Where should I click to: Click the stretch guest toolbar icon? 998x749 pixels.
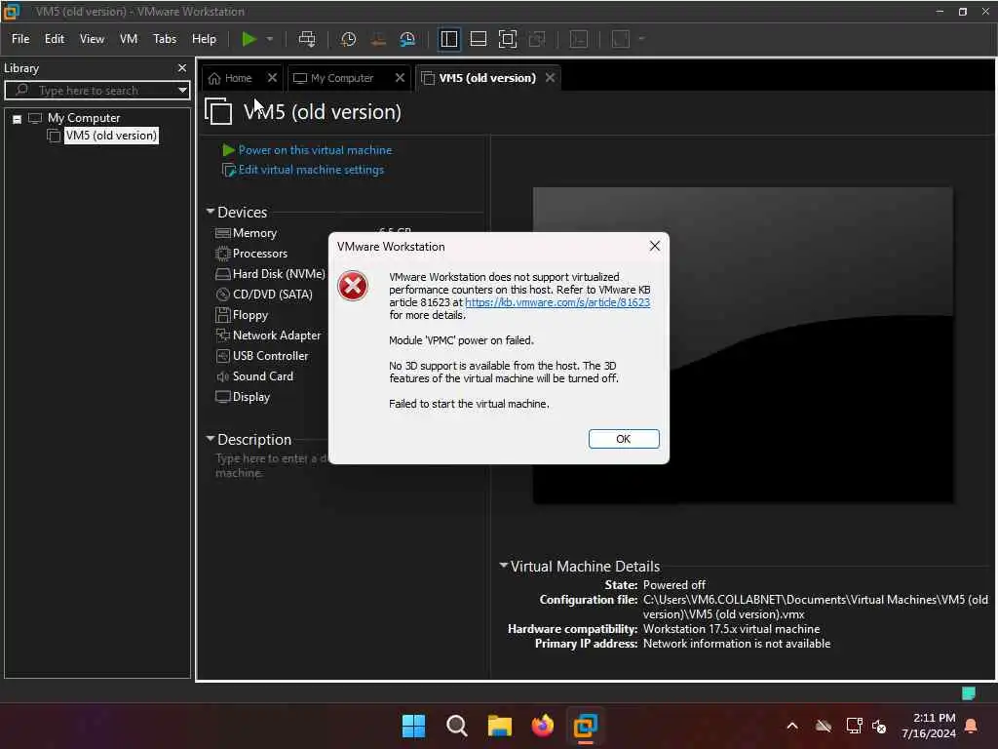click(x=621, y=39)
